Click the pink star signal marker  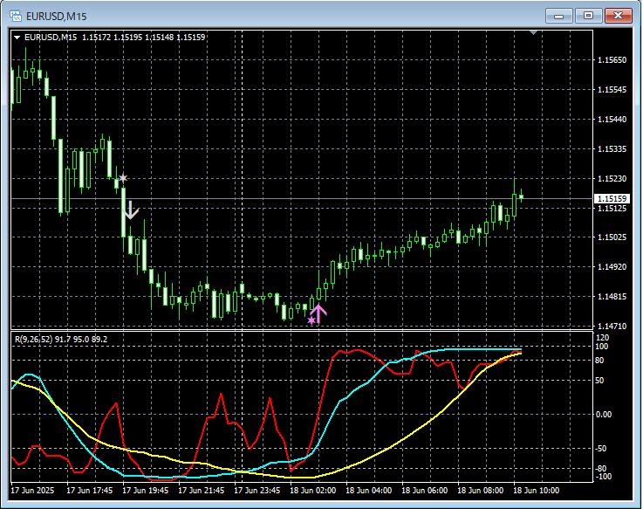(311, 320)
